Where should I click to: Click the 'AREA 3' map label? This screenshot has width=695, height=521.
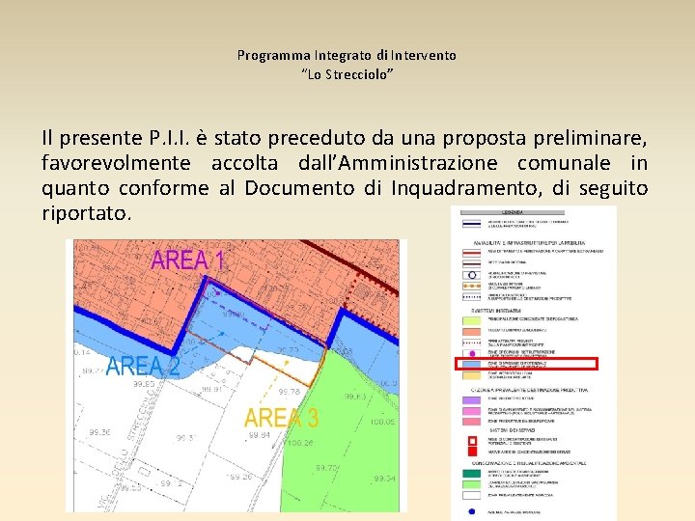(x=282, y=418)
